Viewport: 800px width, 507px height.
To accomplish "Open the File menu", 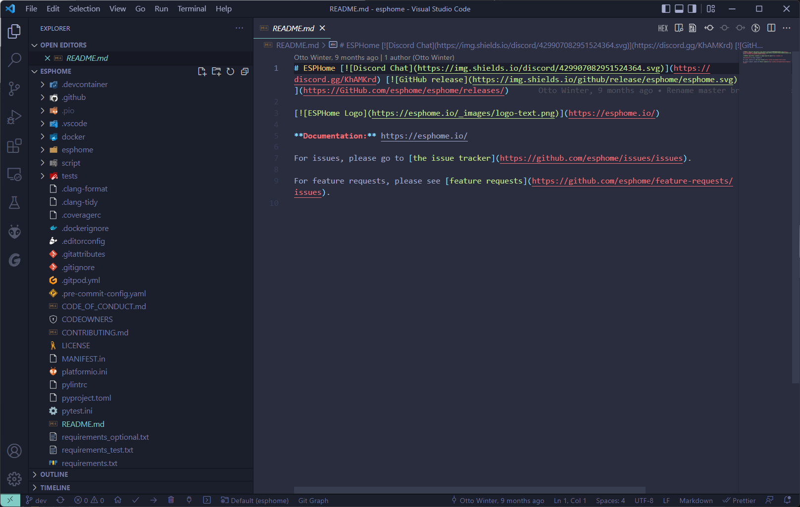I will tap(31, 8).
